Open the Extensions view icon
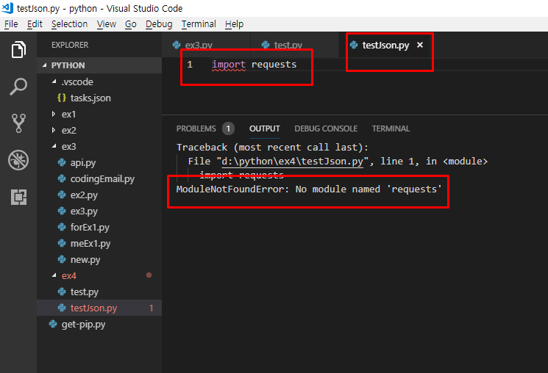This screenshot has width=548, height=373. point(18,196)
